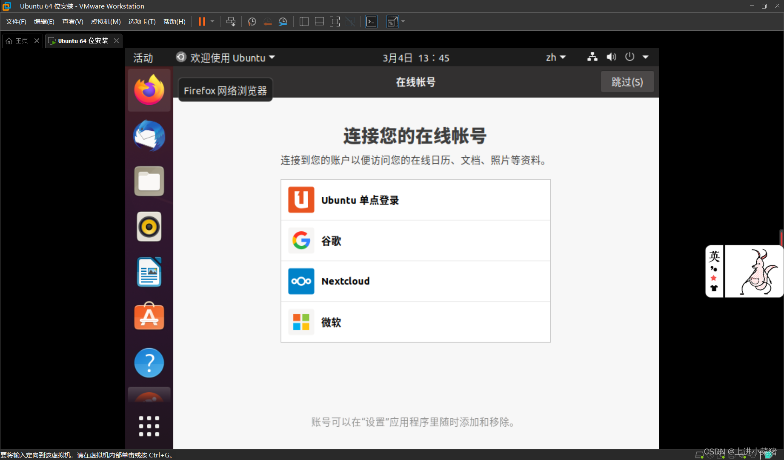Close the 主页 tab
Image resolution: width=784 pixels, height=460 pixels.
(x=37, y=41)
